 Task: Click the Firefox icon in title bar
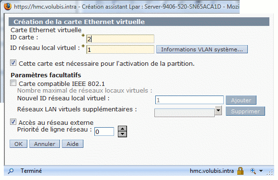8,6
